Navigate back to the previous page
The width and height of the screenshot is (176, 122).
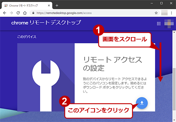pos(4,13)
